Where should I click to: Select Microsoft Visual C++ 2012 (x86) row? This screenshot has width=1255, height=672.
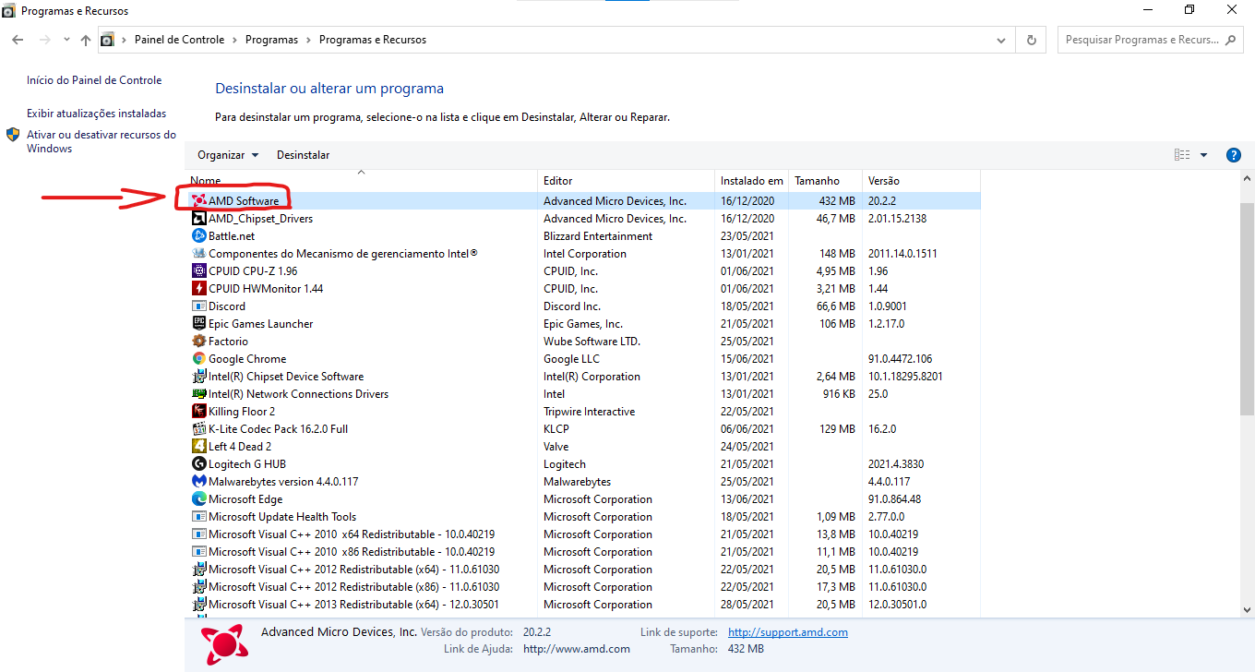coord(583,587)
